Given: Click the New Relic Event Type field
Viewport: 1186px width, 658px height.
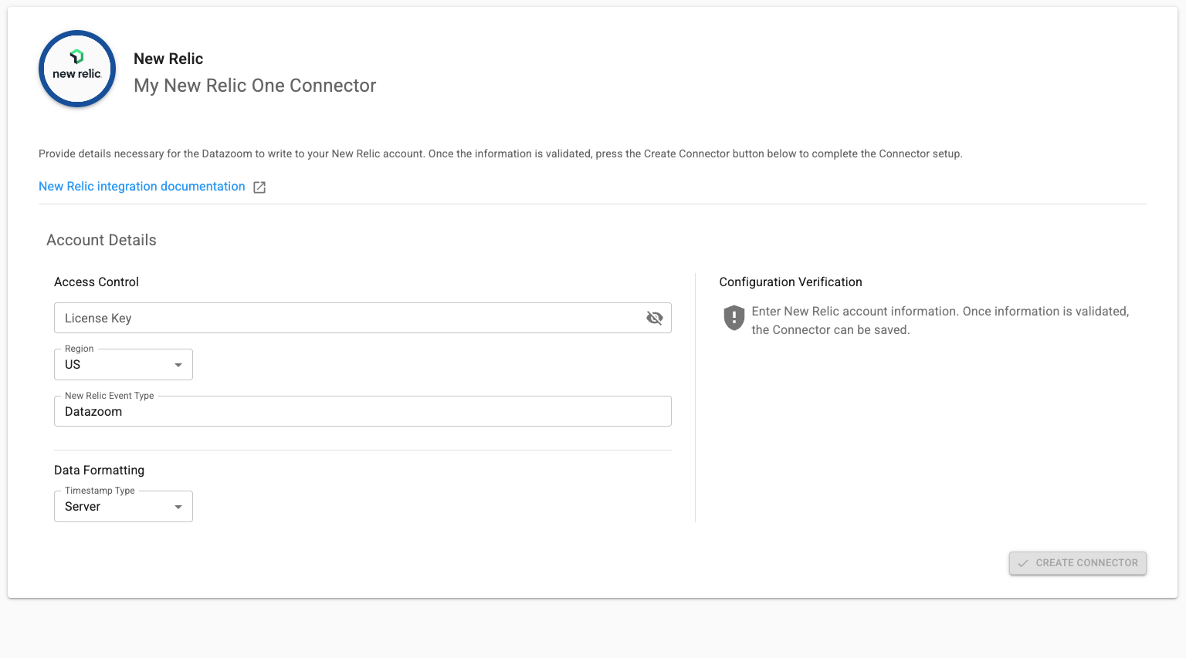Looking at the screenshot, I should [362, 412].
